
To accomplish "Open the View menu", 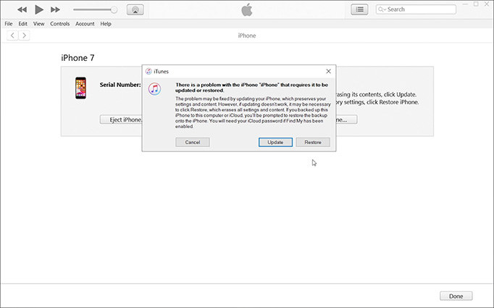I will 38,24.
